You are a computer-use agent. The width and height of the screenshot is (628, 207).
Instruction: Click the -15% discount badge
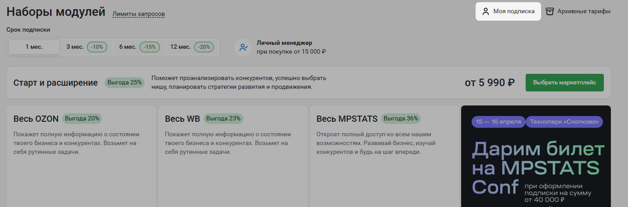click(x=150, y=47)
